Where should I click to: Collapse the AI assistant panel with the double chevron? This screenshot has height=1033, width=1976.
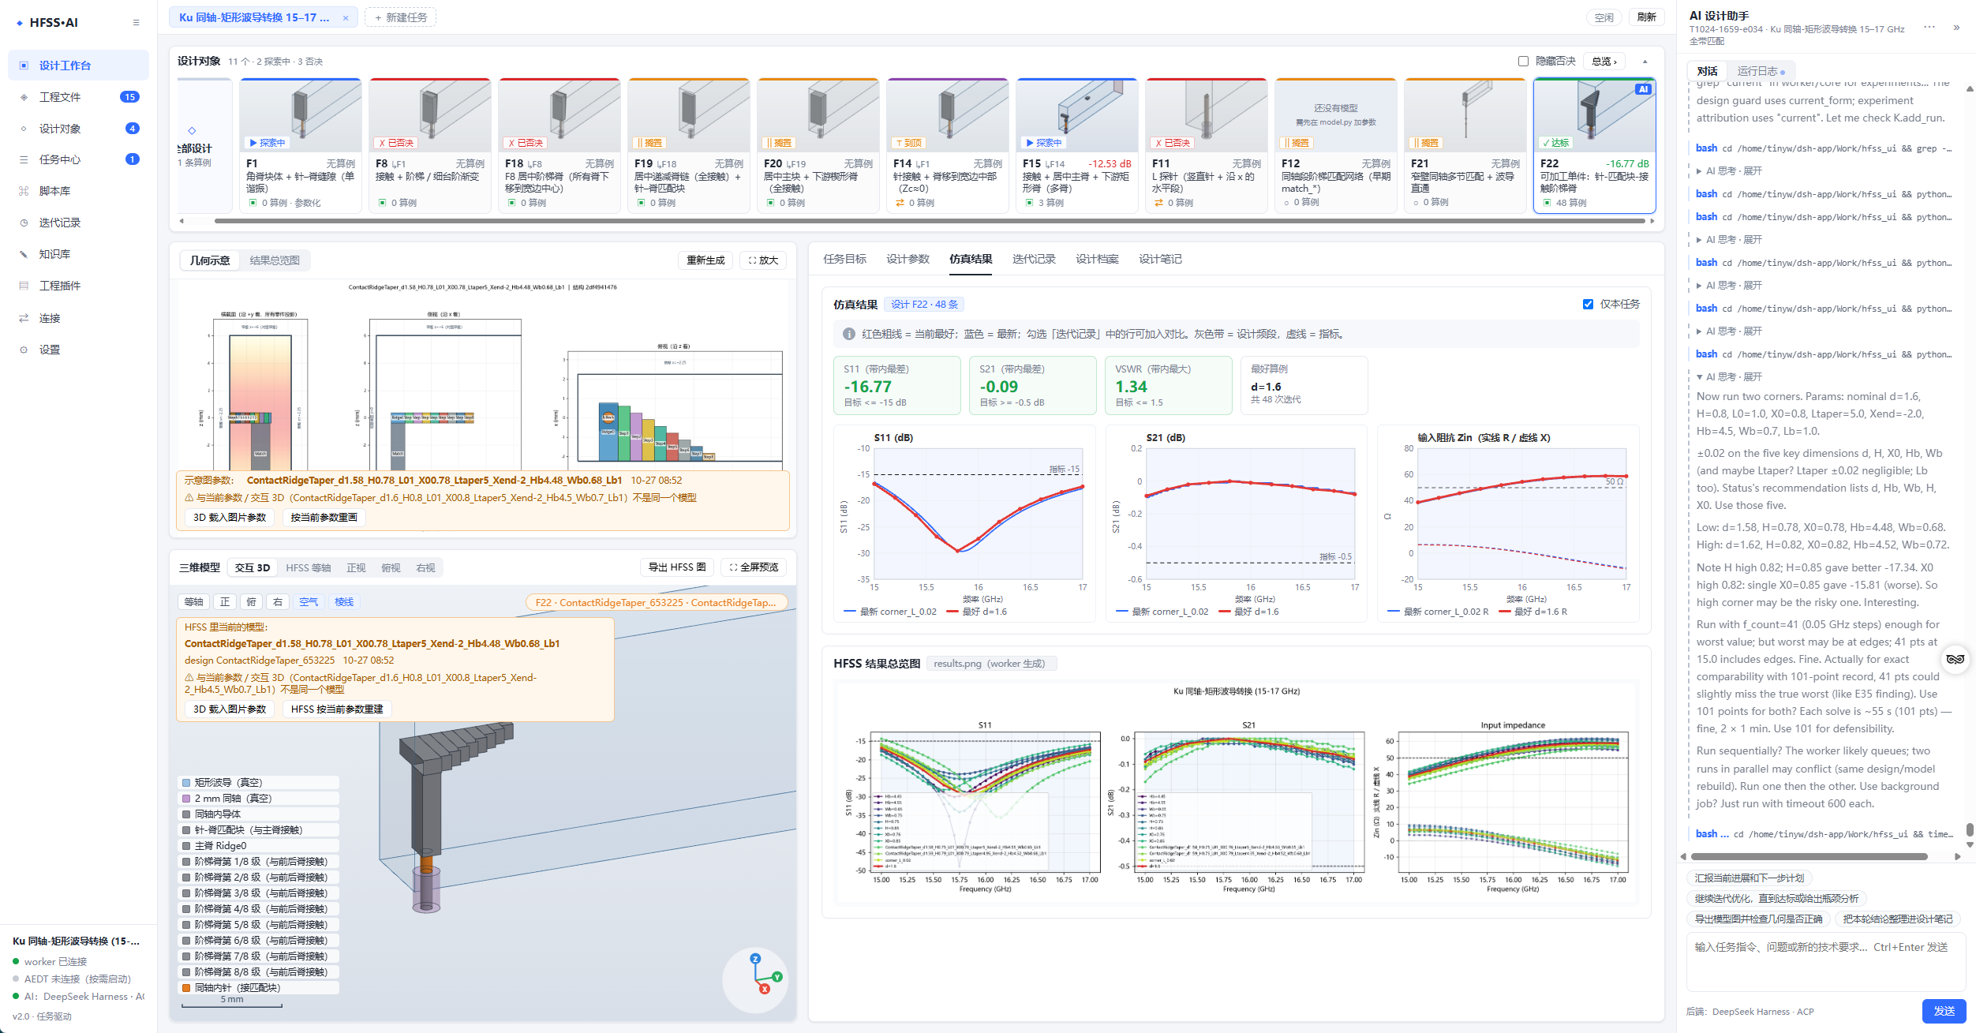pos(1956,28)
